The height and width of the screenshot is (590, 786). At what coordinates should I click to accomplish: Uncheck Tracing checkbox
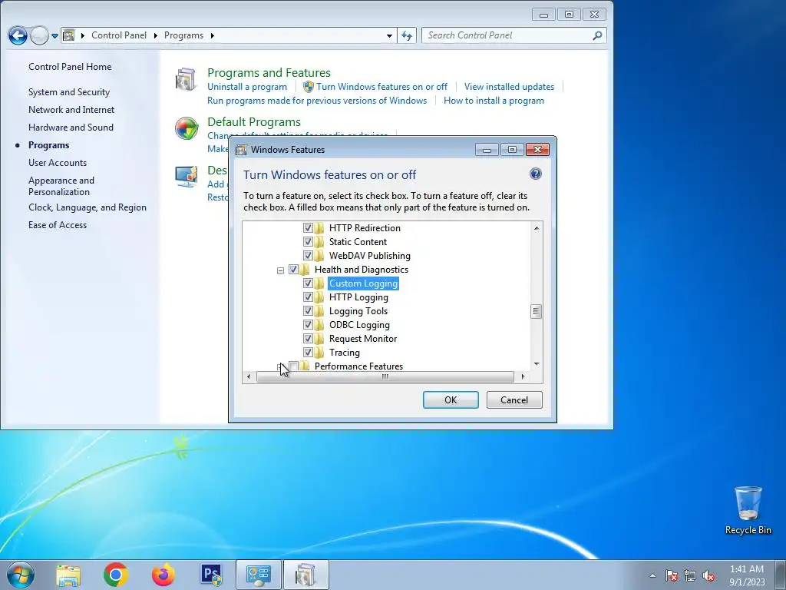pos(308,353)
